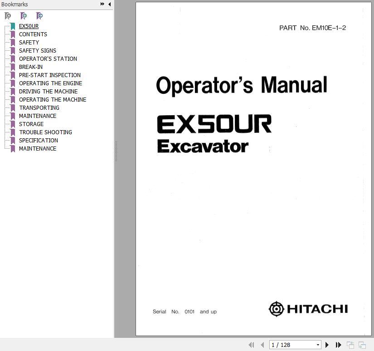Click the find current bookmark icon
The image size is (374, 351).
pyautogui.click(x=39, y=16)
